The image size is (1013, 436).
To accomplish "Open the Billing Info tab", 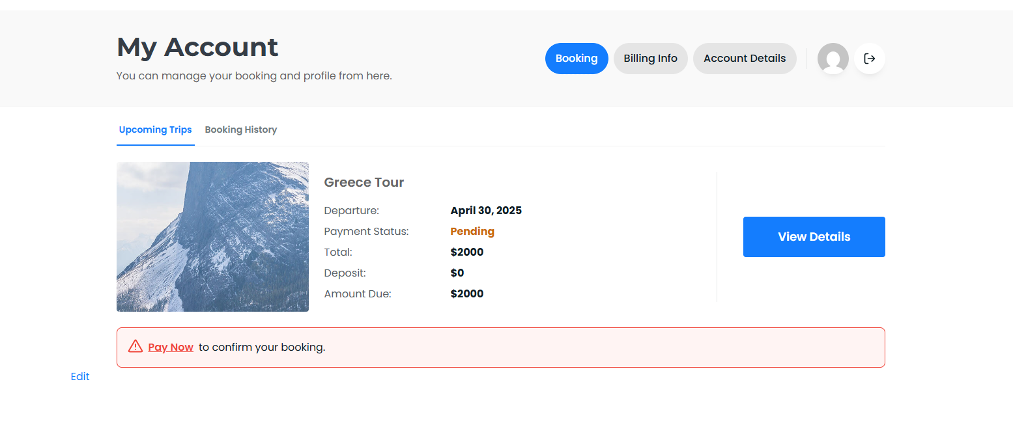I will [x=650, y=58].
